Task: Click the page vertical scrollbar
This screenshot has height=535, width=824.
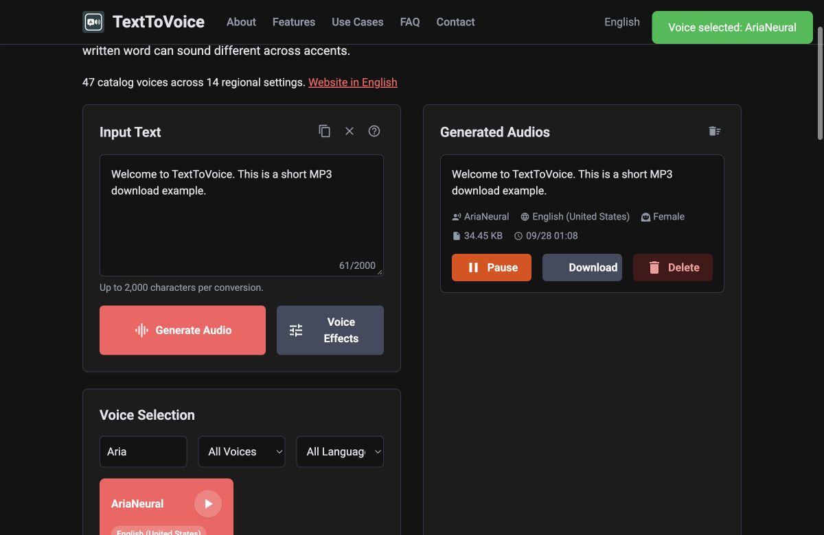Action: pos(819,82)
